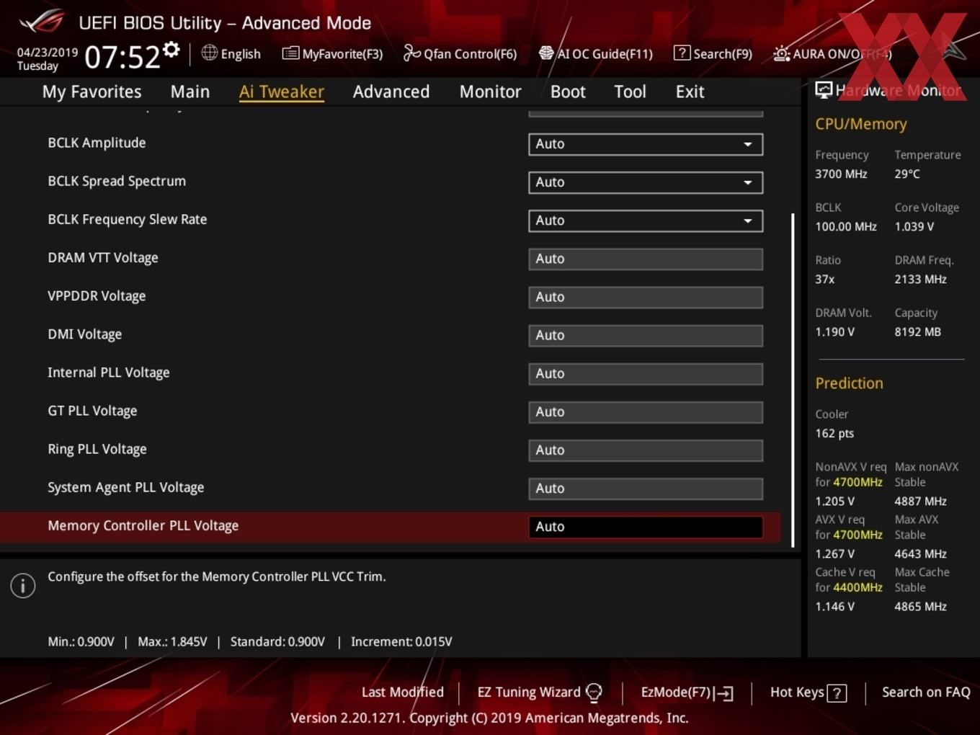
Task: Click the 162 pts cooler score
Action: click(834, 433)
